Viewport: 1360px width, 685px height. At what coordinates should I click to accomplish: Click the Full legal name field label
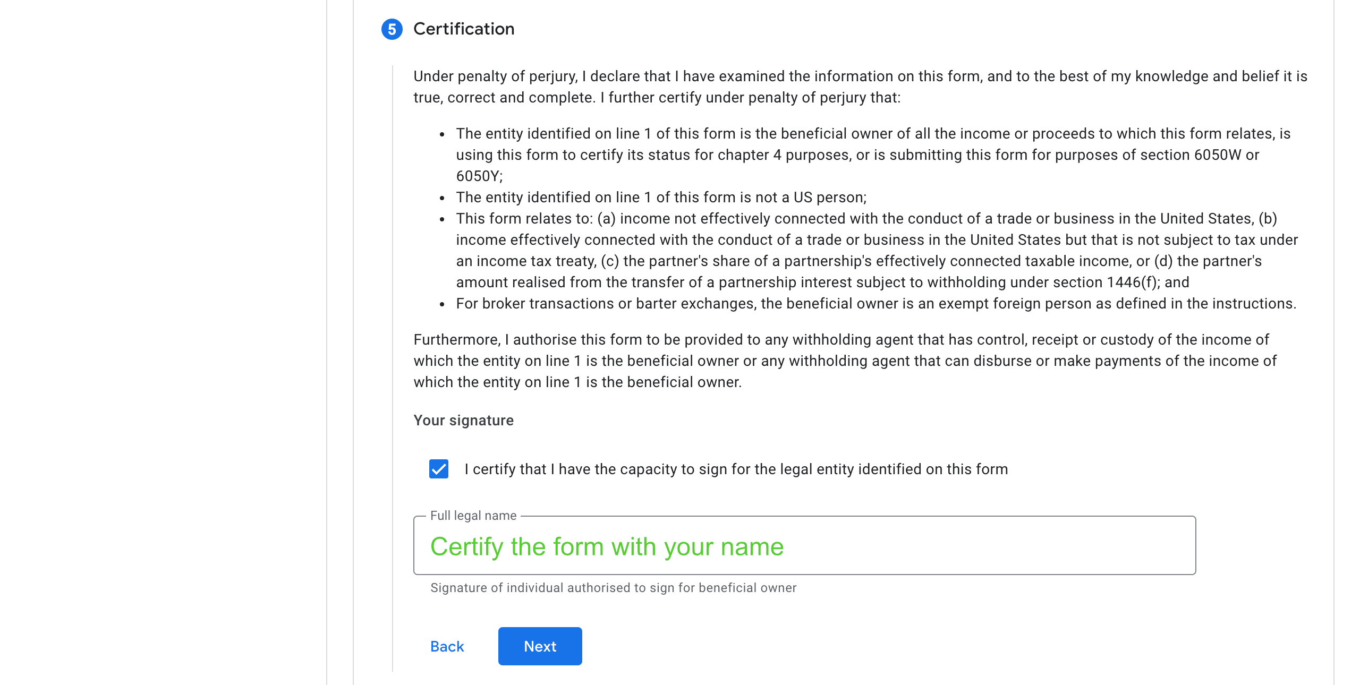[473, 515]
